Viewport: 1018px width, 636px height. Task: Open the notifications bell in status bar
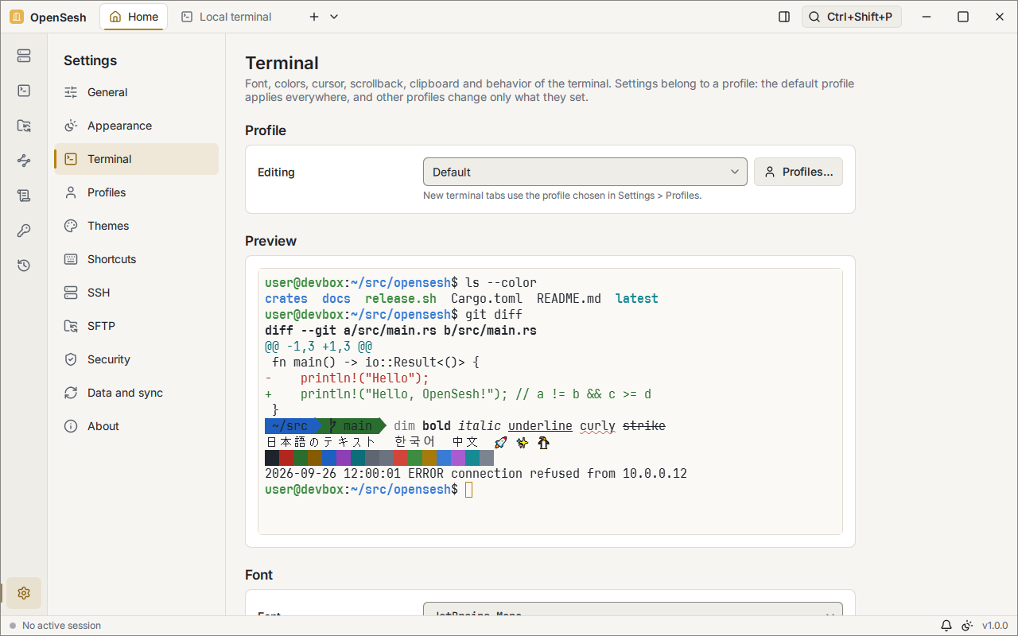946,626
